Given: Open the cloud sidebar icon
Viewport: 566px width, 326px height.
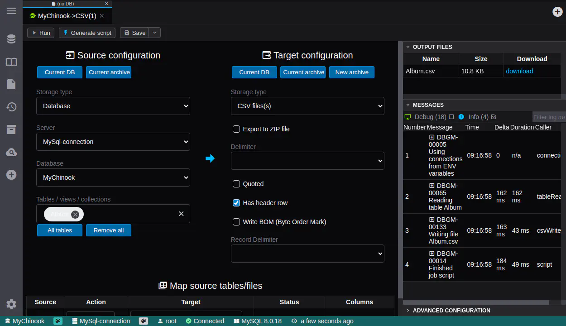Looking at the screenshot, I should 11,153.
